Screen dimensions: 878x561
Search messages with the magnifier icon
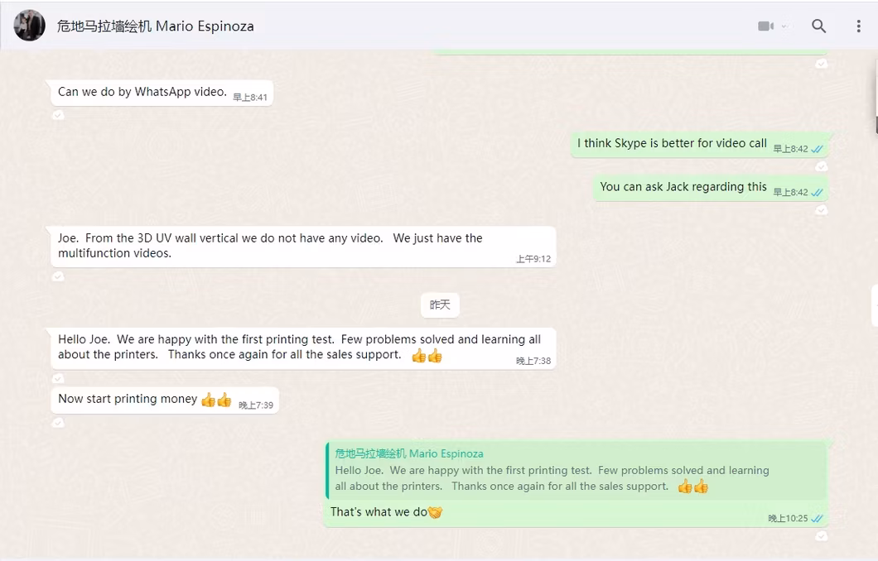818,26
